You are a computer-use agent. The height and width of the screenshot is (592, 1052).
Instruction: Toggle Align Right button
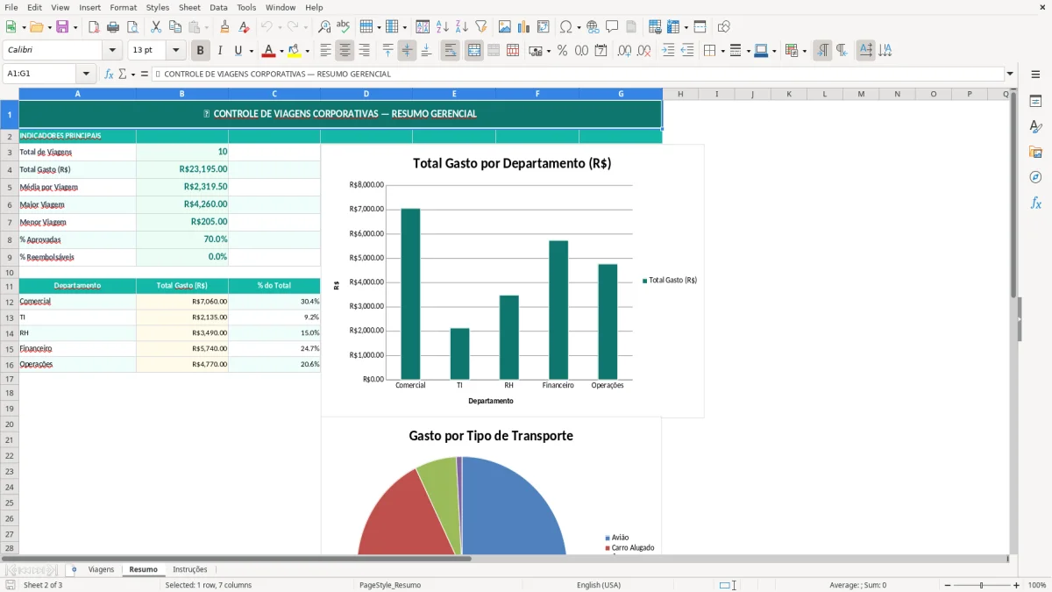(364, 51)
